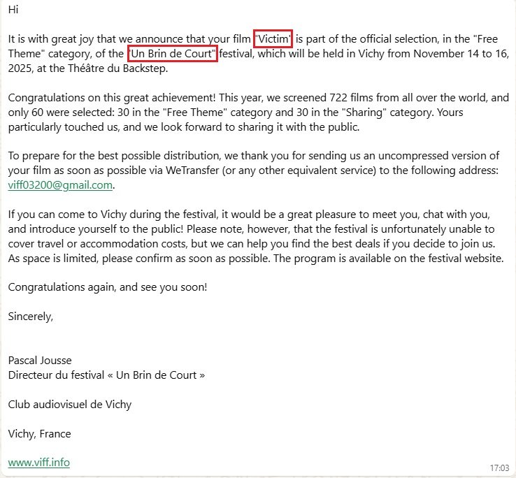Click the "Vichy, France" location line
This screenshot has height=478, width=516.
(39, 433)
